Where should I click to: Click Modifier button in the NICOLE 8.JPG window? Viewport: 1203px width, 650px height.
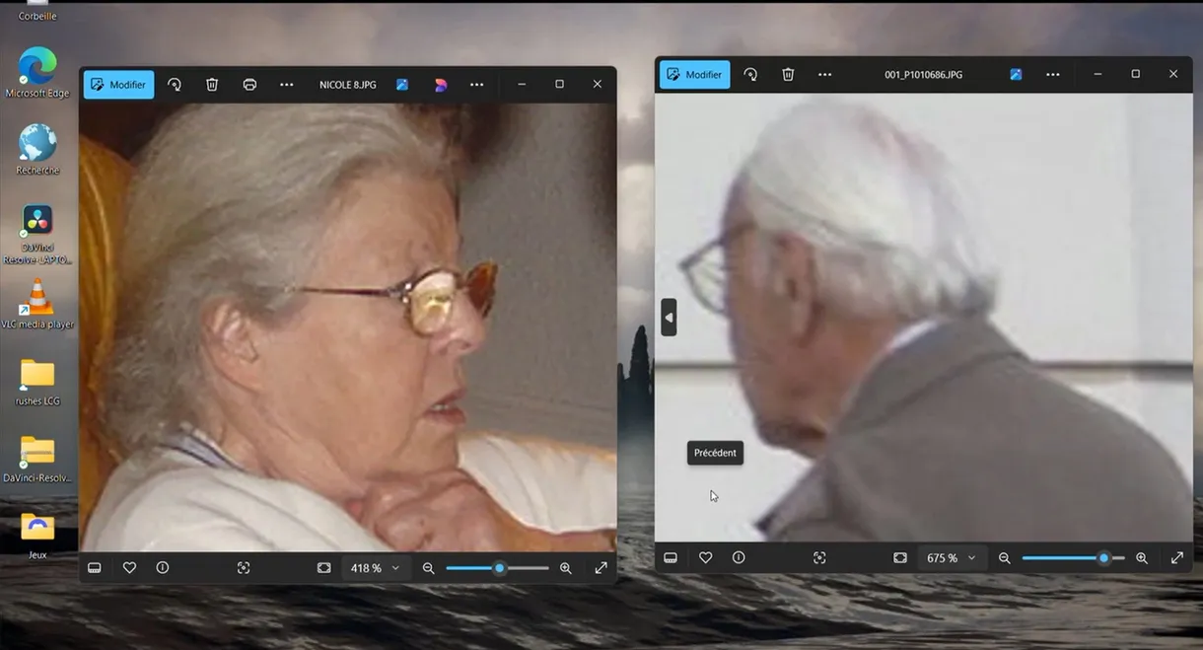(x=118, y=85)
